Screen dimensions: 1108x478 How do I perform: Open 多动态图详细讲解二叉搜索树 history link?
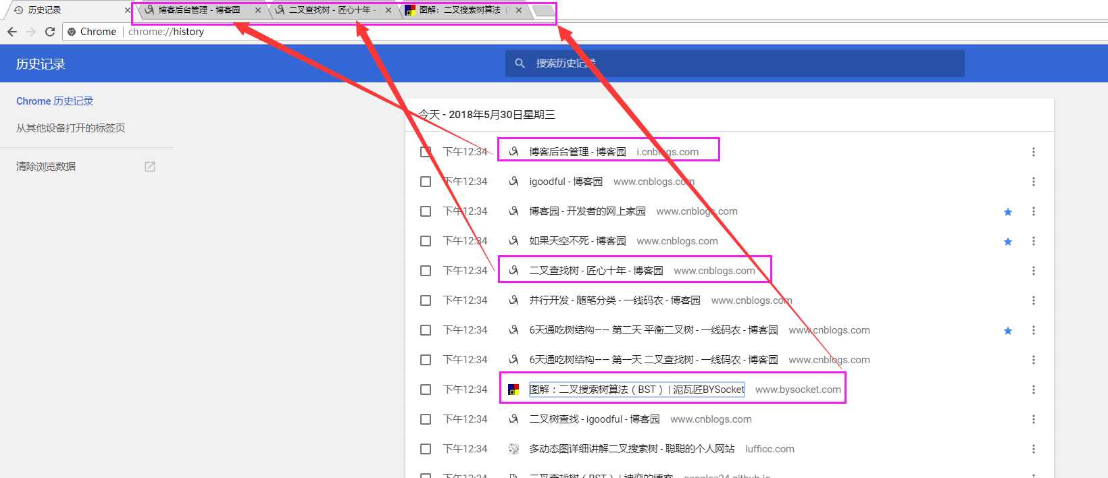click(632, 449)
